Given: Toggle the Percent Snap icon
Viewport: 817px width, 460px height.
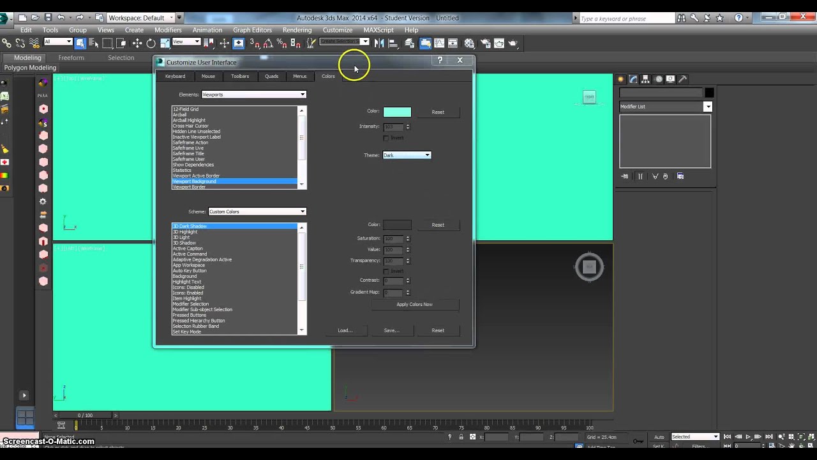Looking at the screenshot, I should tap(281, 43).
